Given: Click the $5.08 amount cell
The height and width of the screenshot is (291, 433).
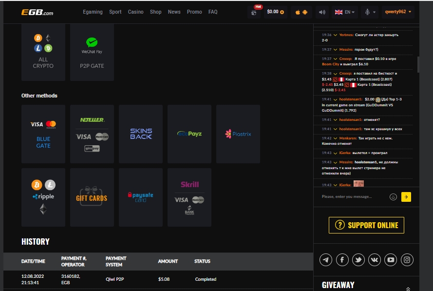Looking at the screenshot, I should (164, 279).
